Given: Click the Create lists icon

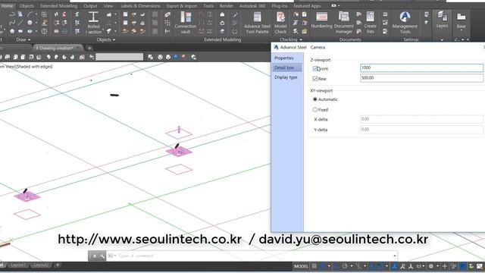Looking at the screenshot, I should [x=370, y=22].
